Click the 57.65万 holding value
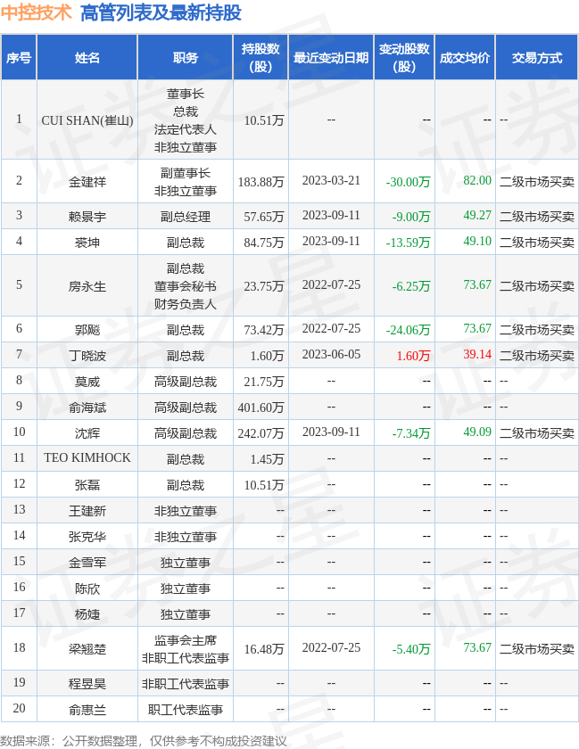579x749 pixels. coord(264,217)
